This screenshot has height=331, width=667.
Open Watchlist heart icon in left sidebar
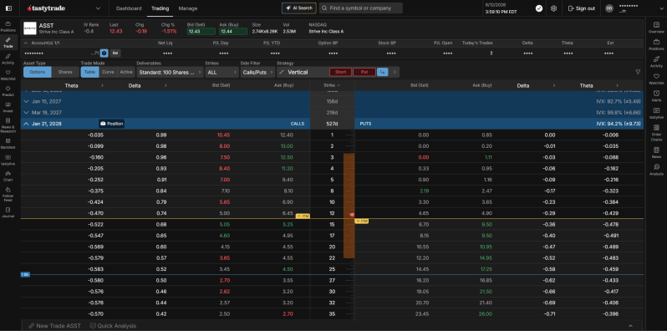[8, 75]
